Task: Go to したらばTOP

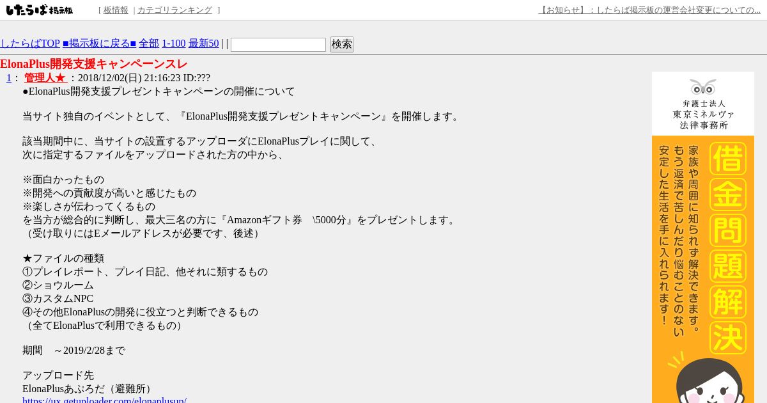Action: point(30,43)
